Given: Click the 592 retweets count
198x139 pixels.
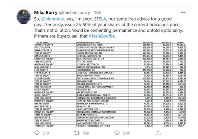Looking at the screenshot, I should (x=86, y=133).
